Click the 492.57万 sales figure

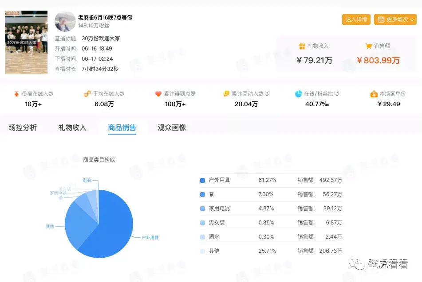click(331, 180)
